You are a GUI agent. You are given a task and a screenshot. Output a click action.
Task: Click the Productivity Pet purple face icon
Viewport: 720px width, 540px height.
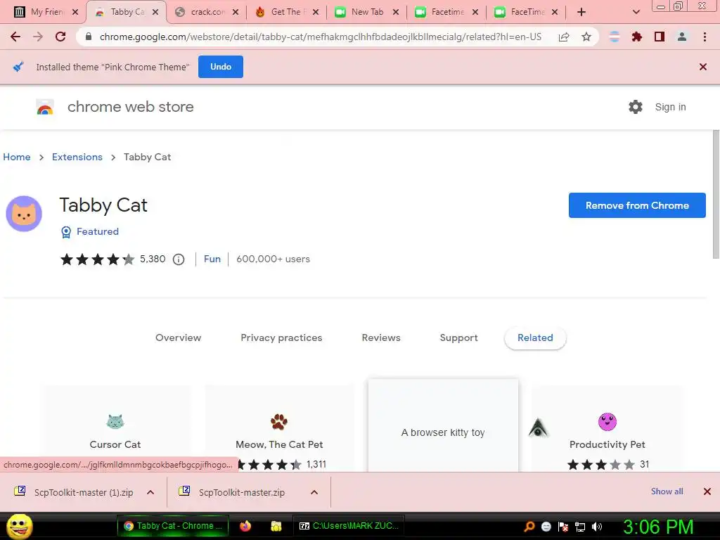(607, 422)
